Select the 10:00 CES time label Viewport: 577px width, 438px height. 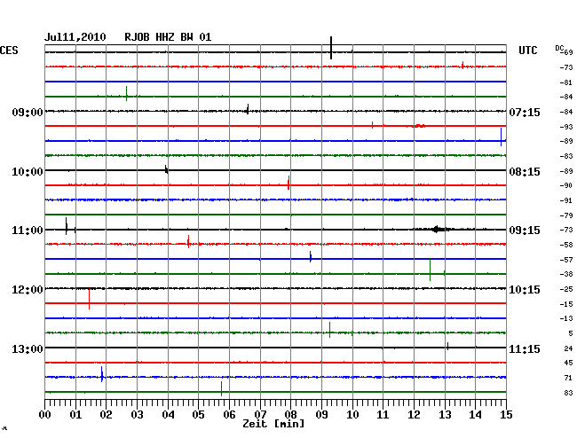[x=28, y=172]
